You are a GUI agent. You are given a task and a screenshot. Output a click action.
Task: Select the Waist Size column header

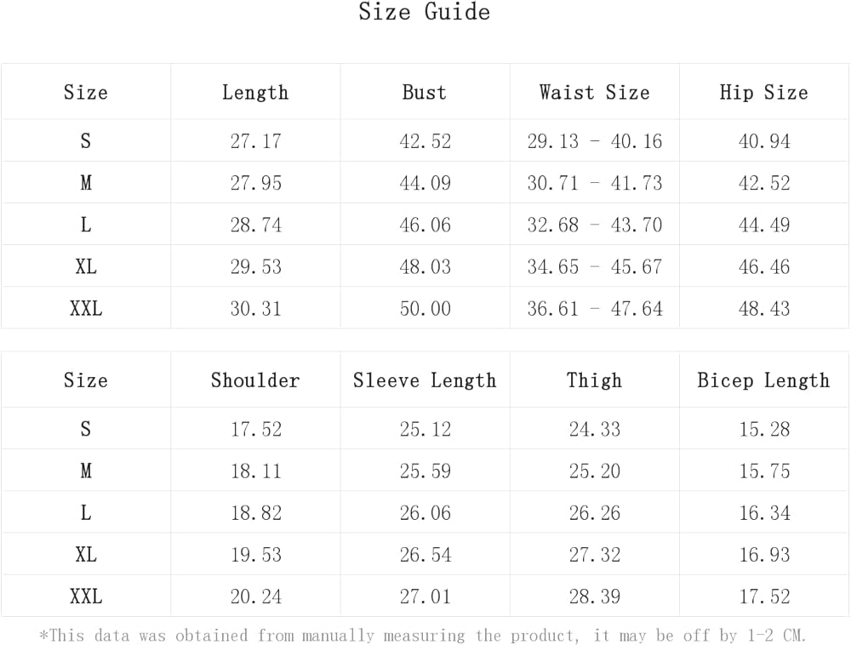tap(594, 93)
